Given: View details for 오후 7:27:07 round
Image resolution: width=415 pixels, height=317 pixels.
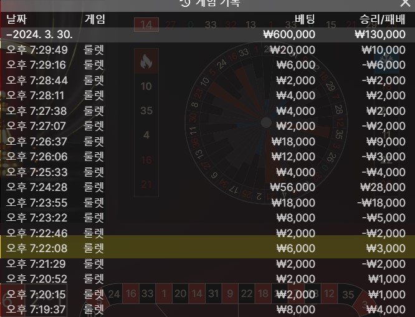Looking at the screenshot, I should [207, 126].
